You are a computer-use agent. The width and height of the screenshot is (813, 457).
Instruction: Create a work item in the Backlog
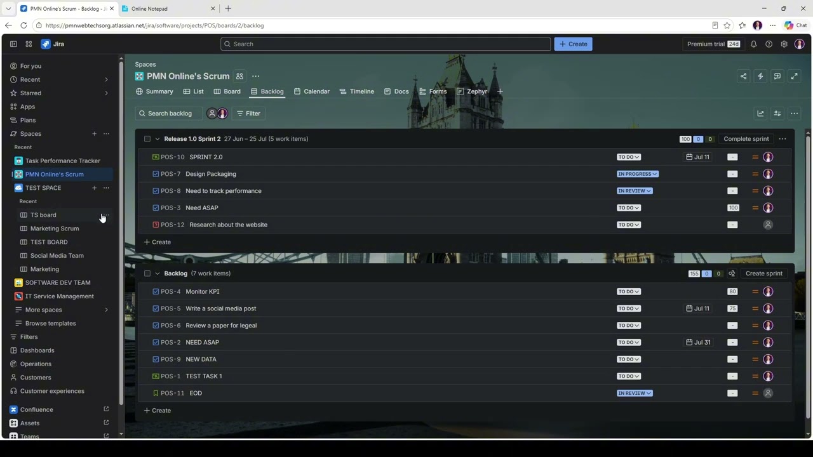click(x=158, y=411)
